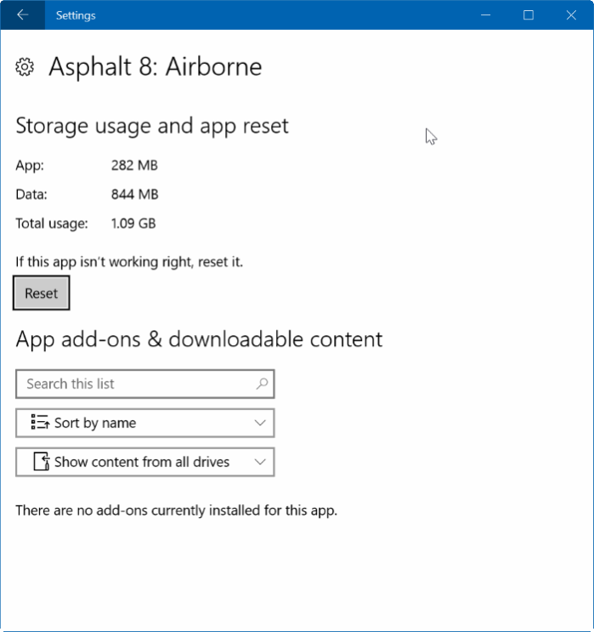Click the Asphalt 8: Airborne title
Screen dimensions: 594x632
click(x=156, y=67)
